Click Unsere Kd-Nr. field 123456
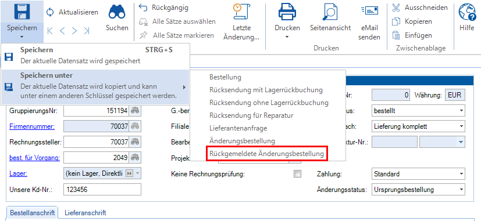The width and height of the screenshot is (481, 221). 102,190
